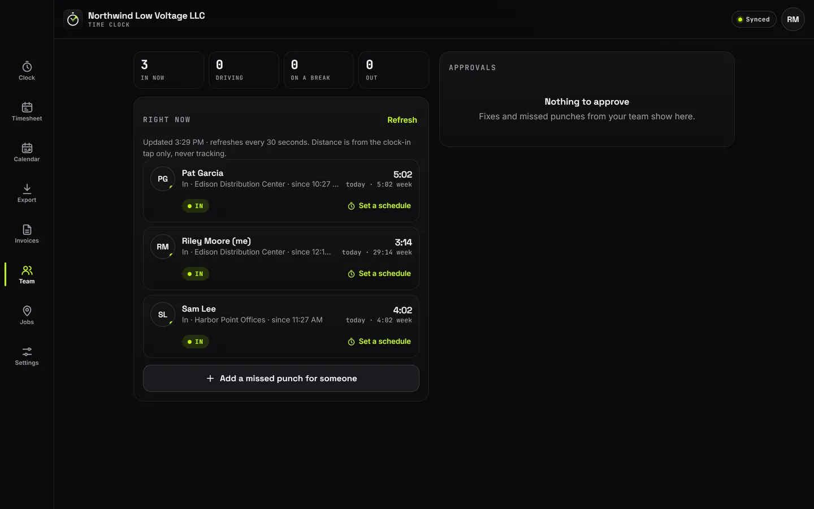Click the Sam Lee name
The width and height of the screenshot is (814, 509).
[199, 309]
